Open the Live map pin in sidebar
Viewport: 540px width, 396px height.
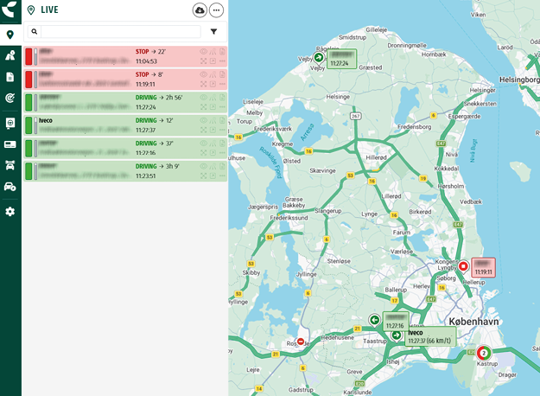pyautogui.click(x=10, y=35)
